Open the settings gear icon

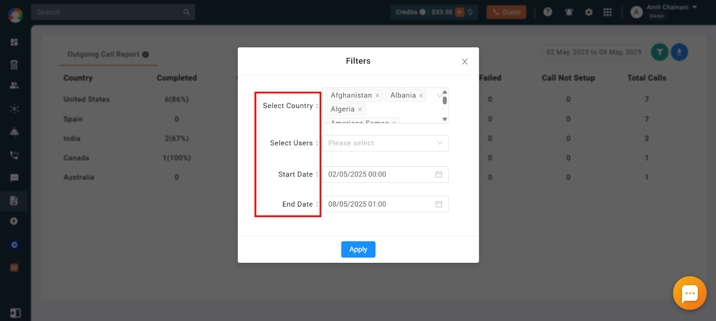coord(589,12)
